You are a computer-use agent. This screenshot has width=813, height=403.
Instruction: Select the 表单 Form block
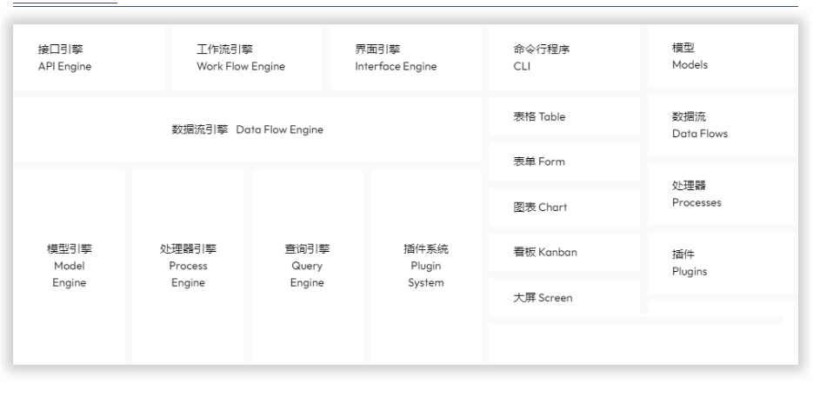[564, 162]
